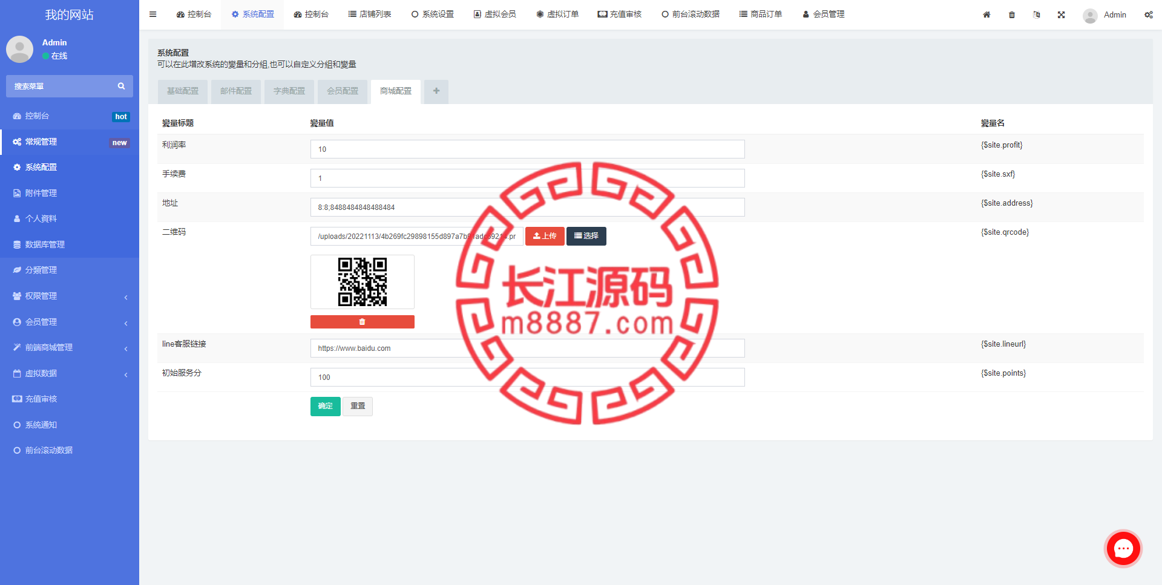Click the trash icon in top bar
Image resolution: width=1162 pixels, height=585 pixels.
(1012, 15)
